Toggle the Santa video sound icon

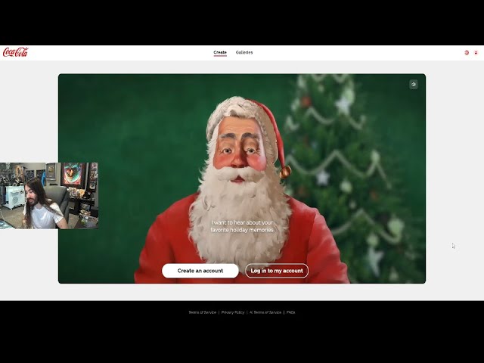pos(414,84)
